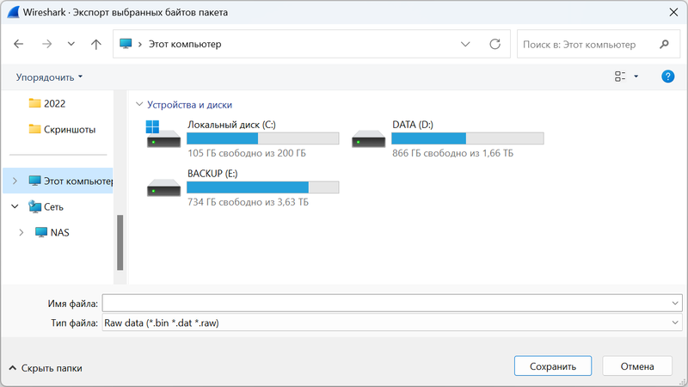Go back with the left arrow
The height and width of the screenshot is (387, 688).
click(x=18, y=44)
